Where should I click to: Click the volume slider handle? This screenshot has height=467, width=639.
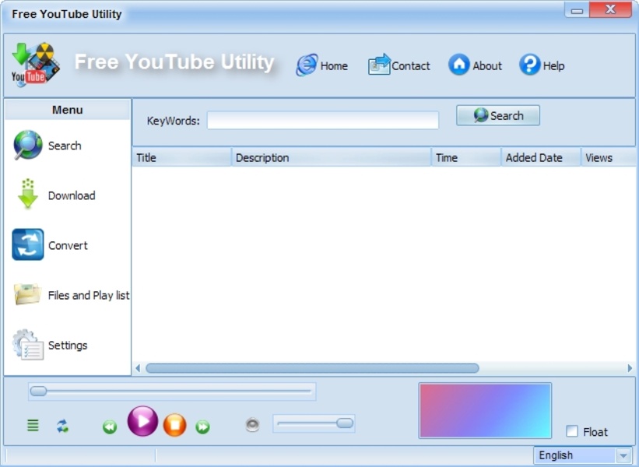point(345,423)
